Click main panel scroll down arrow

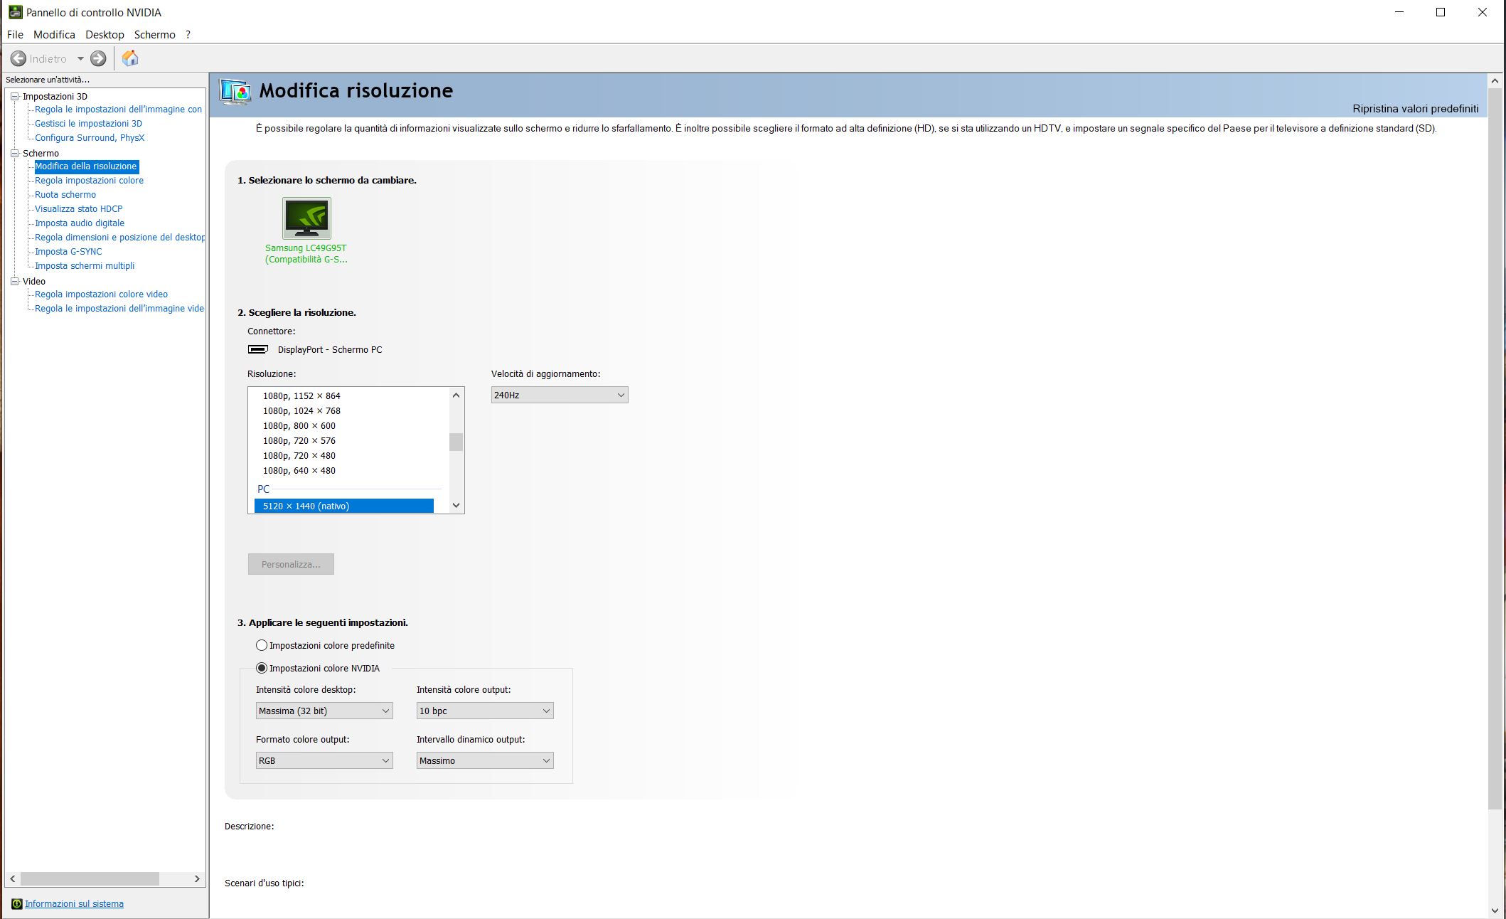coord(1495,910)
